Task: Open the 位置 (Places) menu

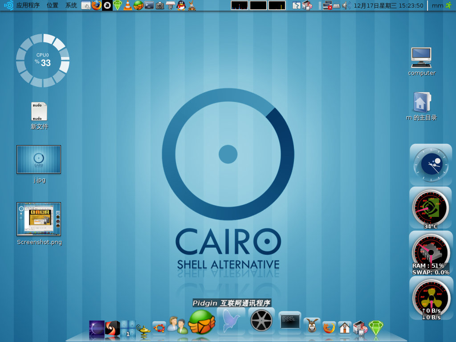Action: 53,5
